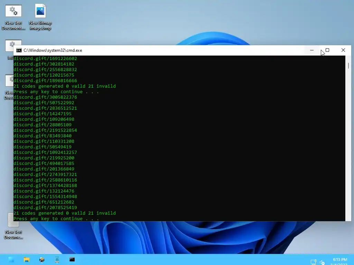Image resolution: width=354 pixels, height=265 pixels.
Task: Open the third taskbar app icon beside File Explorer
Action: point(42,259)
